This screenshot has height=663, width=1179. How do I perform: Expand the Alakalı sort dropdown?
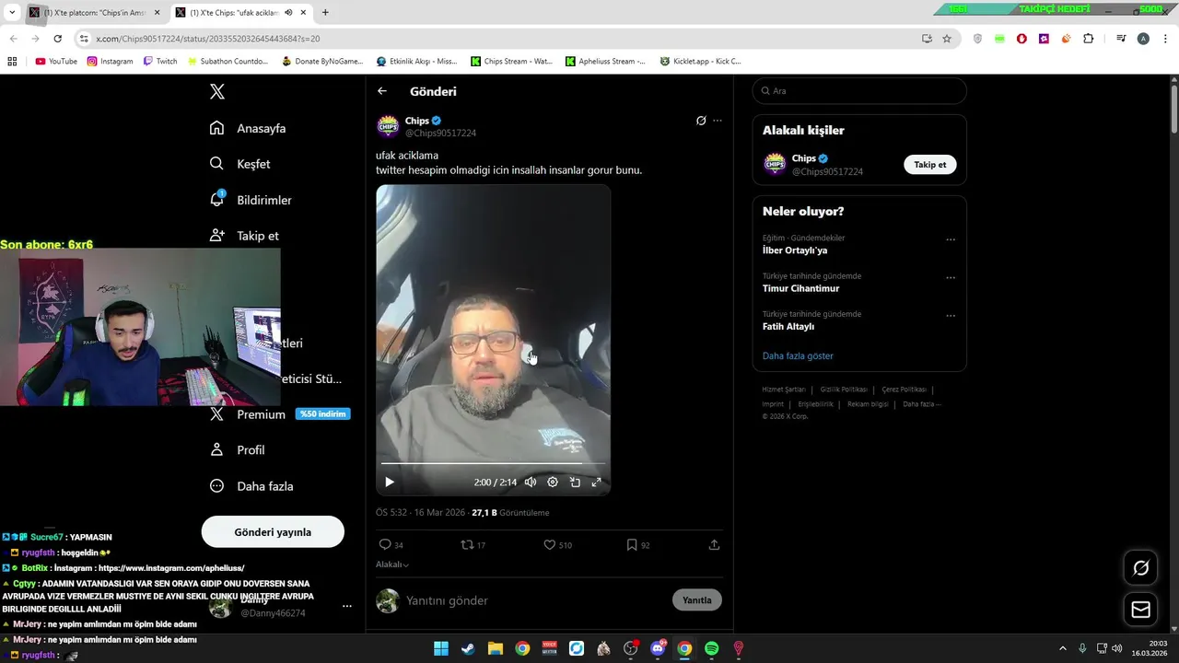[392, 564]
